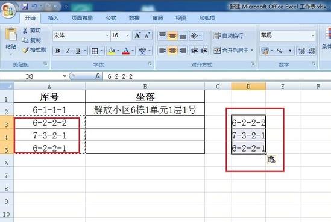Screen dimensions: 331x222
Task: Toggle underline formatting
Action: [78, 51]
